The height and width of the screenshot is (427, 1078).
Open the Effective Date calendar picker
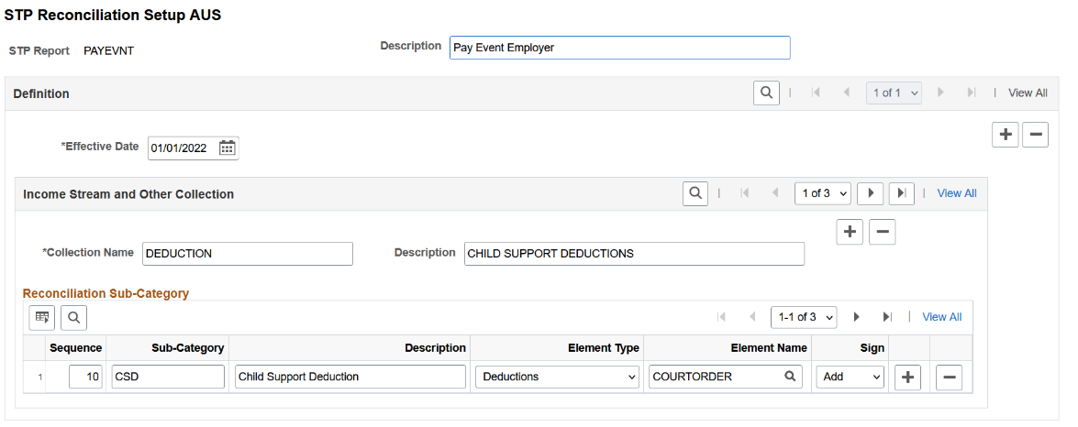point(227,148)
